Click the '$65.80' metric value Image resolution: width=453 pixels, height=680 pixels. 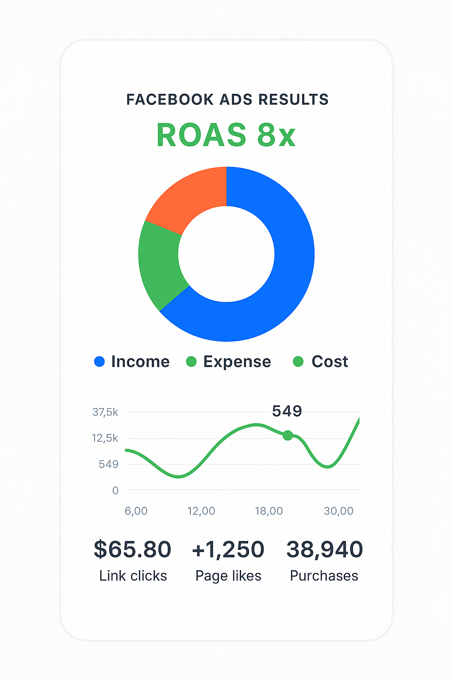point(132,549)
